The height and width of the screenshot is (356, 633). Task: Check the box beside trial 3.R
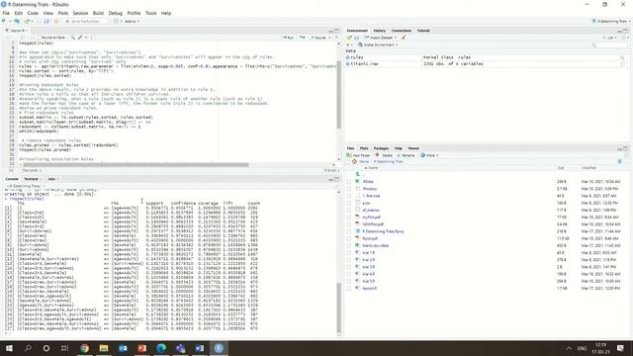[x=349, y=267]
